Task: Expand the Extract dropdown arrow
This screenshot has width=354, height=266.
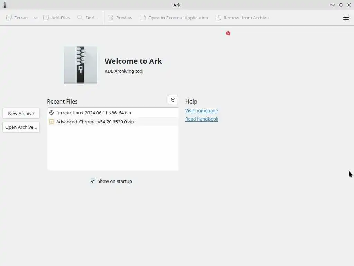Action: pos(36,18)
